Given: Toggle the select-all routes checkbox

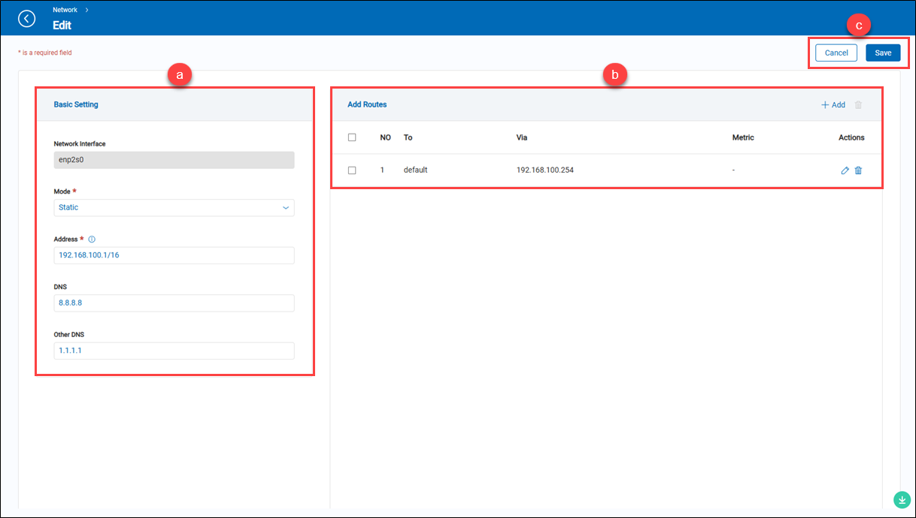Looking at the screenshot, I should 352,137.
